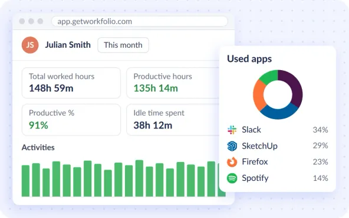
Task: Click the Productive hours card
Action: tap(173, 83)
